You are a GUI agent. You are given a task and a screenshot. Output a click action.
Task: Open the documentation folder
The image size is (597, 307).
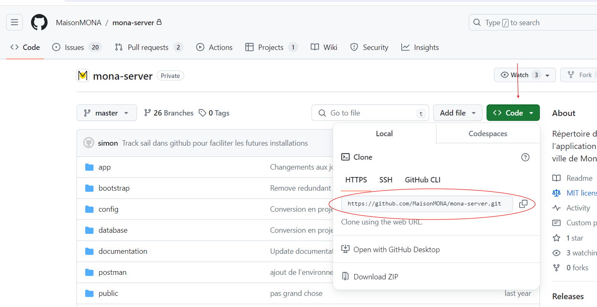pyautogui.click(x=123, y=251)
